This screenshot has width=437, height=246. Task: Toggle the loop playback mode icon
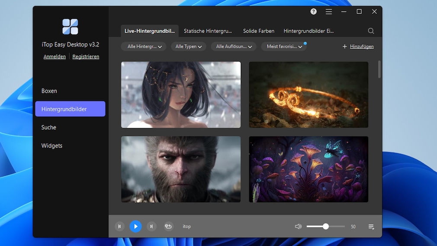168,227
